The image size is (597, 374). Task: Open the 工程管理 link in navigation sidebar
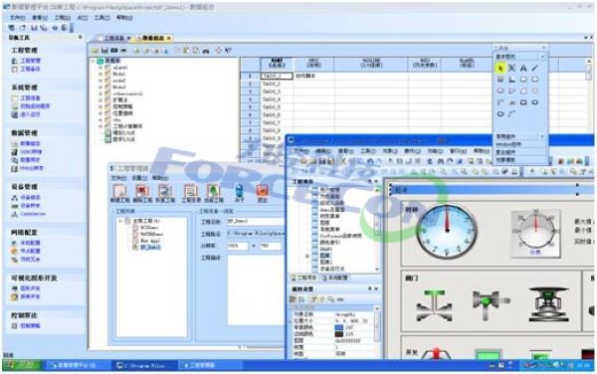point(30,61)
